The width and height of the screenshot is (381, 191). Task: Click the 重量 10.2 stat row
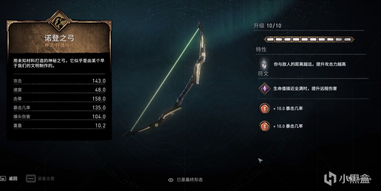pyautogui.click(x=59, y=126)
